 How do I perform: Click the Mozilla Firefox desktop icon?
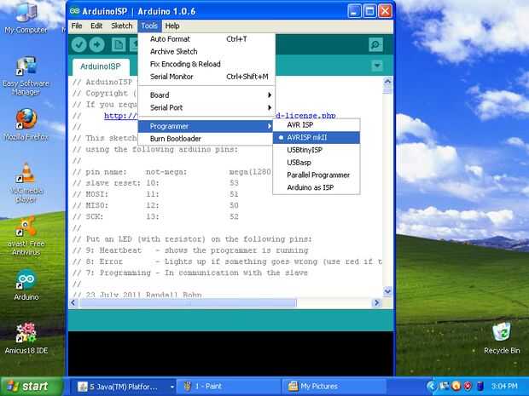(x=26, y=124)
